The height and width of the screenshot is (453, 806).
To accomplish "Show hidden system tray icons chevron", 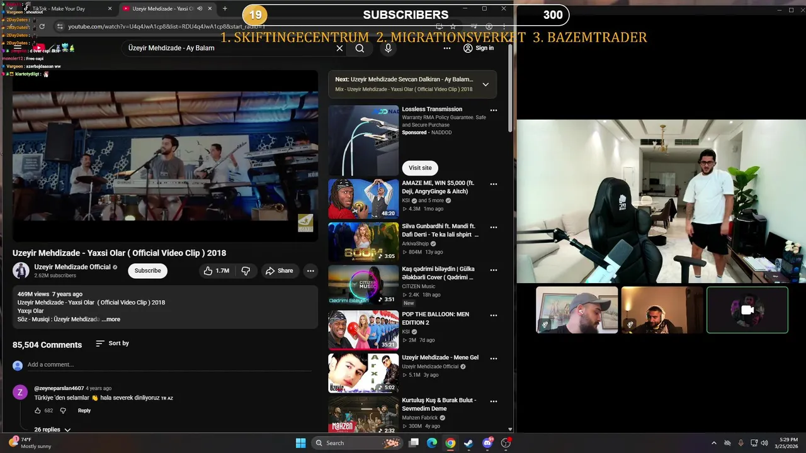I will 713,443.
